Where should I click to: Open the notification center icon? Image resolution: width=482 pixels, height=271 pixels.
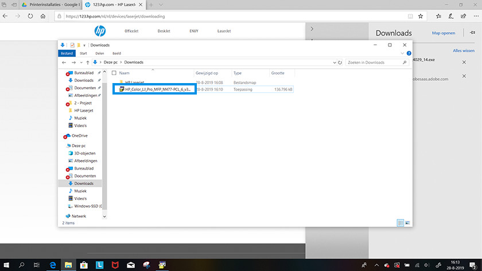pyautogui.click(x=473, y=265)
